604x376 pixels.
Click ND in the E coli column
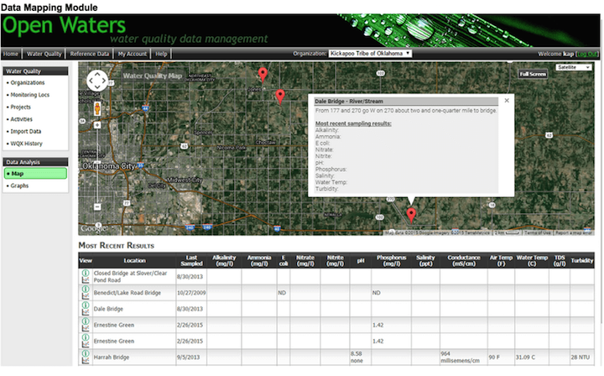coord(282,293)
